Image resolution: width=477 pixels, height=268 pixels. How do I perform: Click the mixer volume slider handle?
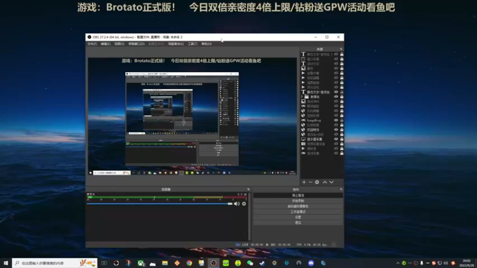pos(230,204)
